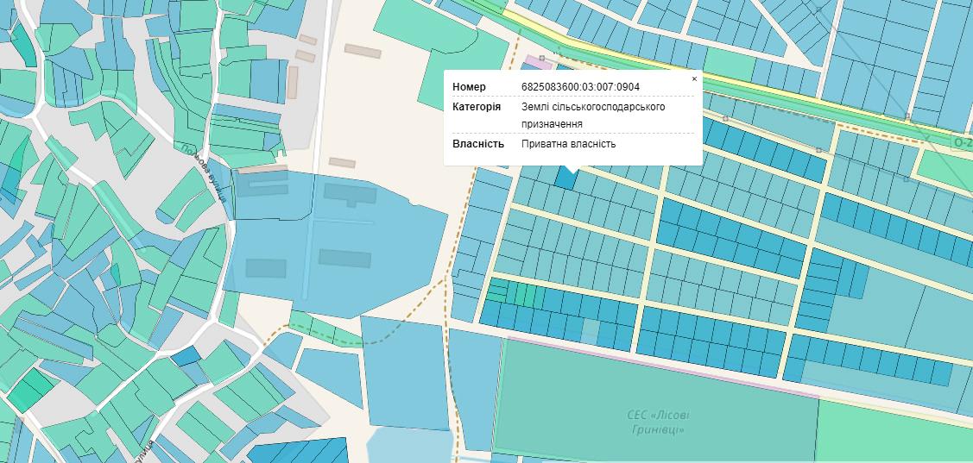This screenshot has height=463, width=973.
Task: Click the "СЕС «Лісові Гринівці»" map label
Action: 658,422
